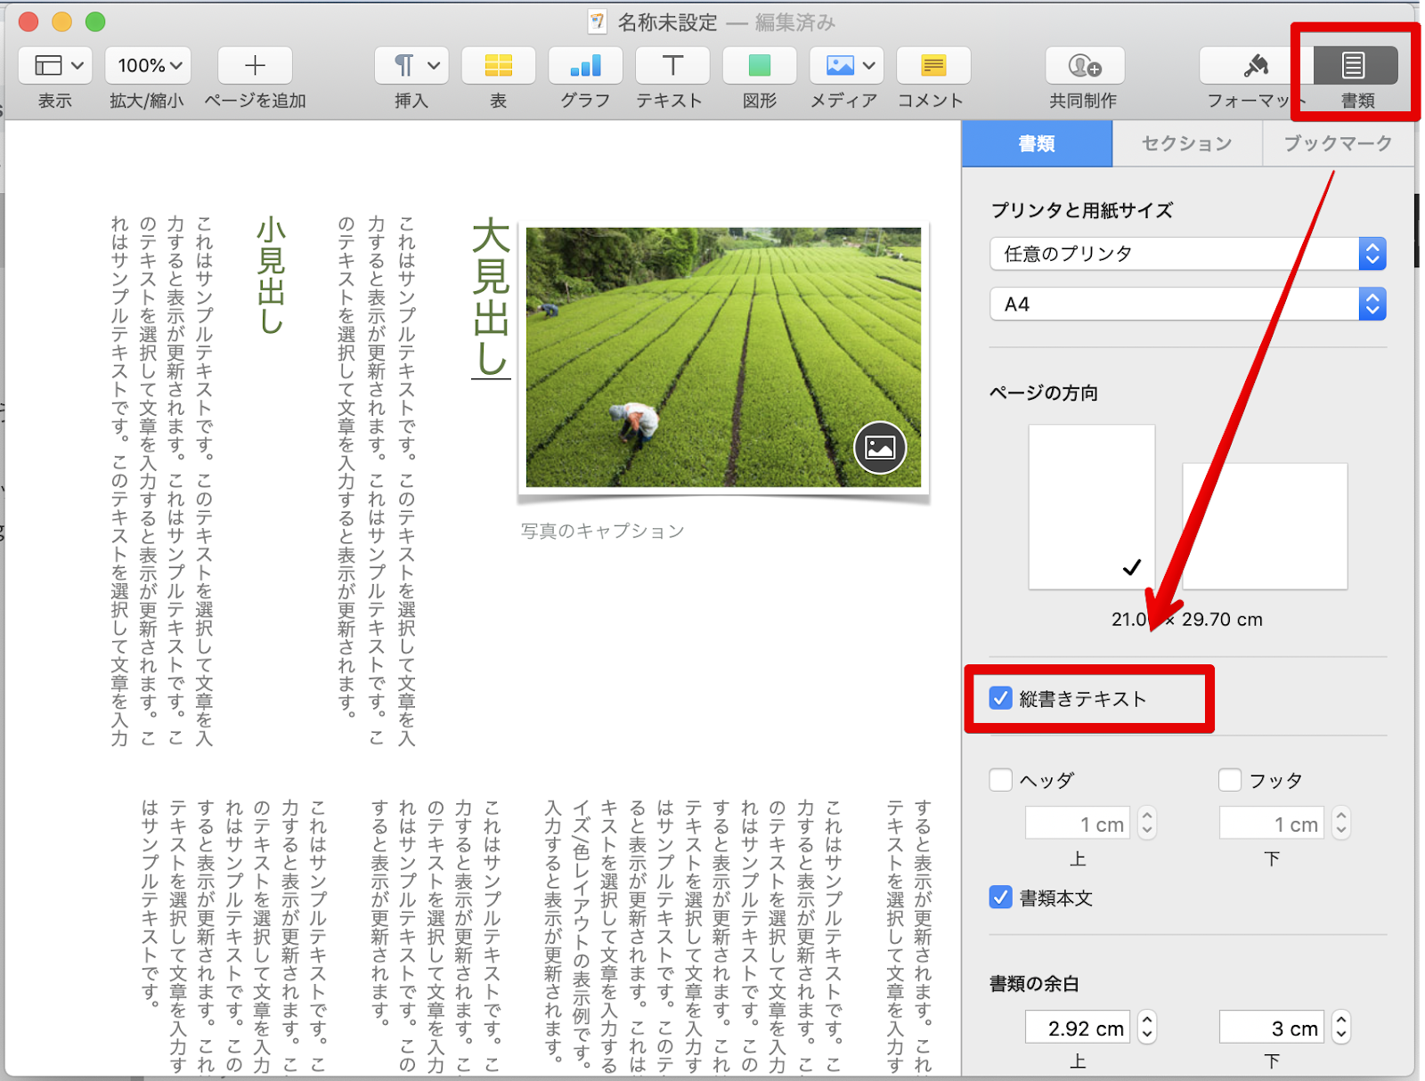Screen dimensions: 1425x1081
Task: Click the ページを追加 plus button
Action: click(255, 66)
